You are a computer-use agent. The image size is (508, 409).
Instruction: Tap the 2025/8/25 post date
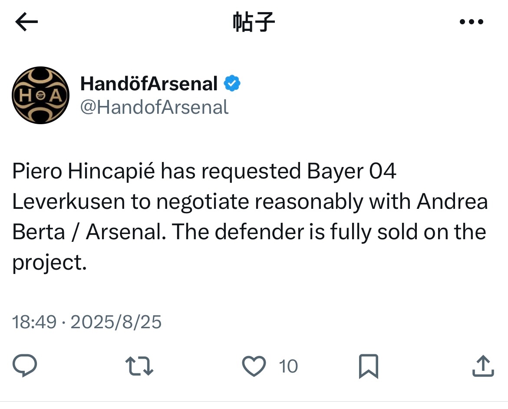point(116,322)
